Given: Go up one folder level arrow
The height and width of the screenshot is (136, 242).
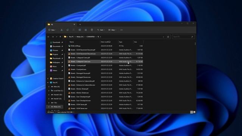Looking at the screenshot, I should [60, 37].
